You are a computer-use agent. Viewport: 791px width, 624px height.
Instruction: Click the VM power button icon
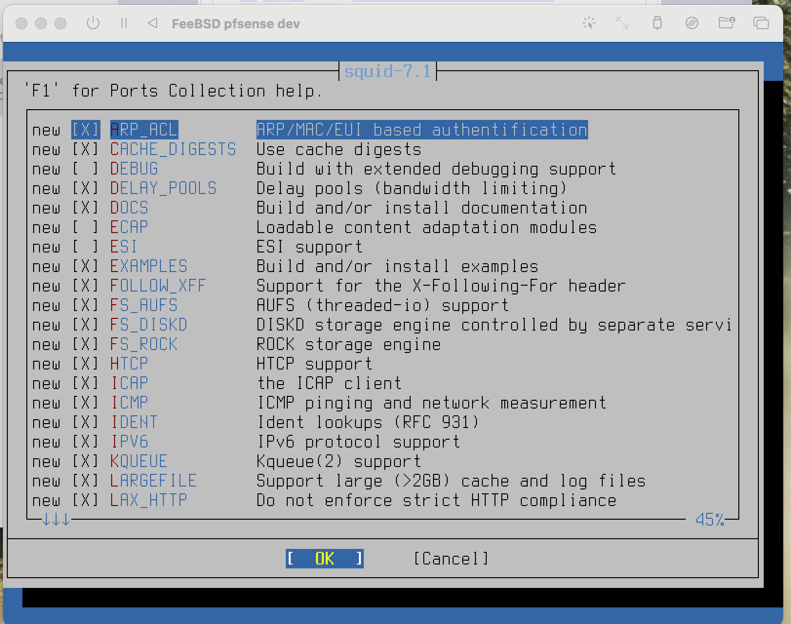click(93, 23)
